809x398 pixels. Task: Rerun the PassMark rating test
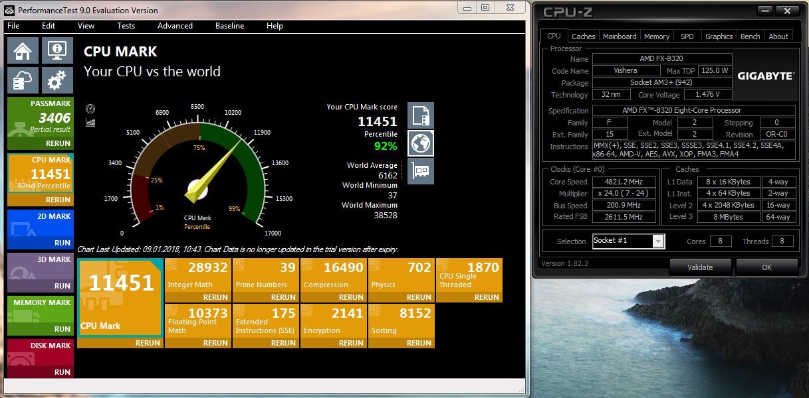click(x=58, y=143)
